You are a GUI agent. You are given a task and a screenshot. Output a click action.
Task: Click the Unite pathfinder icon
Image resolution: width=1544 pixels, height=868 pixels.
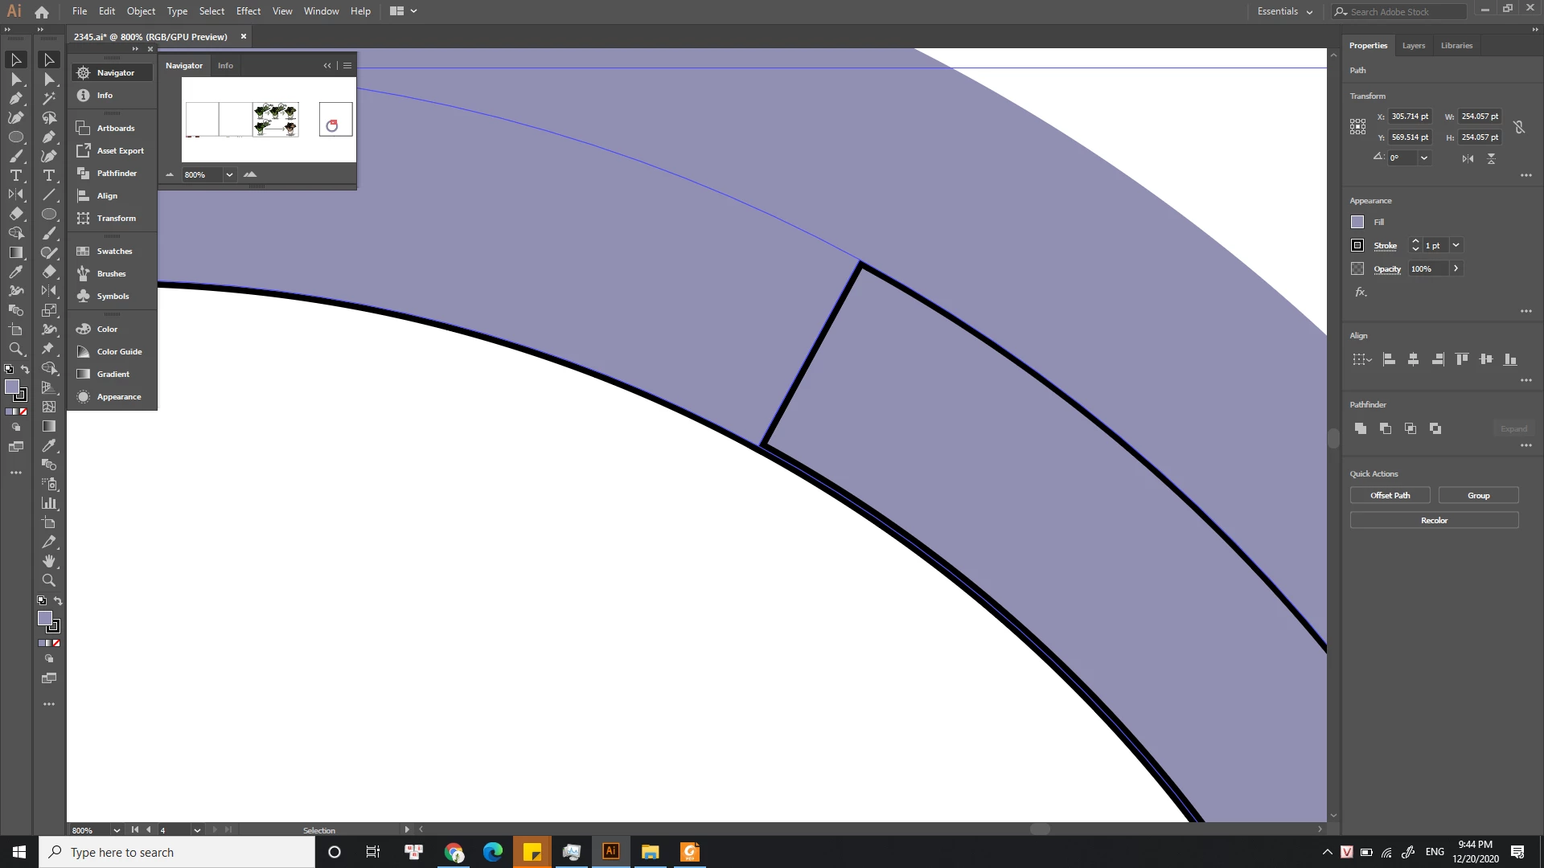(1361, 428)
